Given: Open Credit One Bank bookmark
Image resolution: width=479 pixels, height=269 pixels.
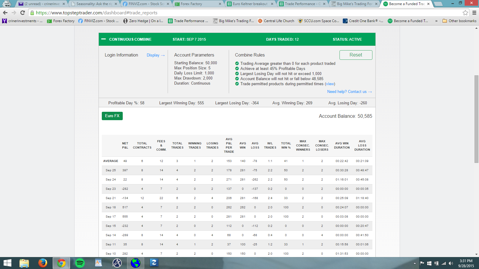Looking at the screenshot, I should 363,21.
